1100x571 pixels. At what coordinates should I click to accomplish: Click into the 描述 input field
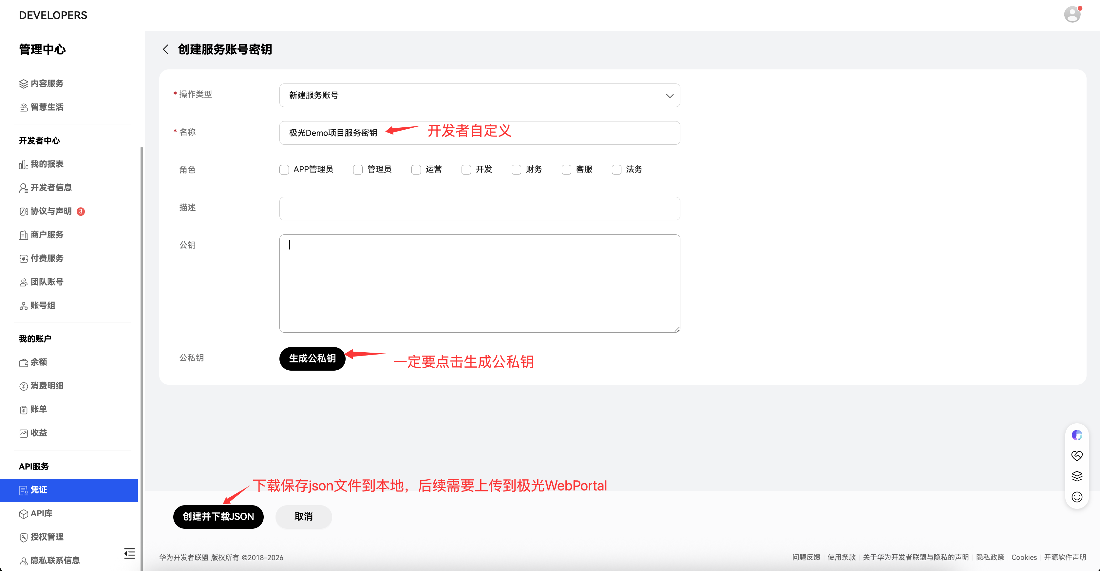[479, 208]
